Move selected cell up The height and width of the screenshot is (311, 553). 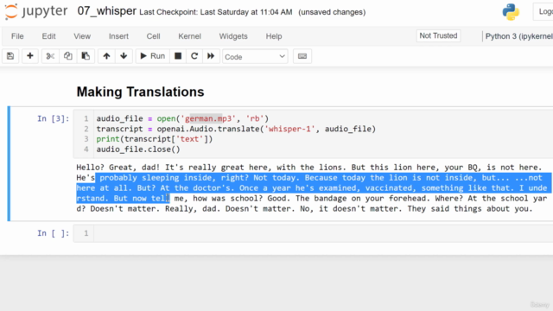(106, 56)
